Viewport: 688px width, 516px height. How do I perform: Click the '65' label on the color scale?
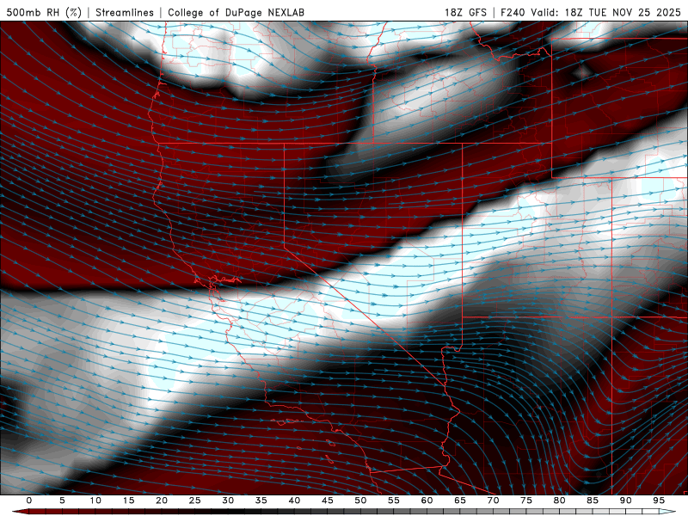pyautogui.click(x=460, y=501)
